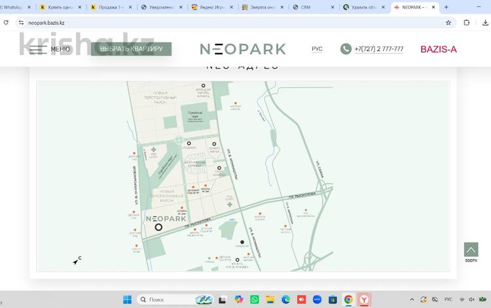Open Yandex Browser from the taskbar
This screenshot has width=491, height=308.
pyautogui.click(x=364, y=299)
